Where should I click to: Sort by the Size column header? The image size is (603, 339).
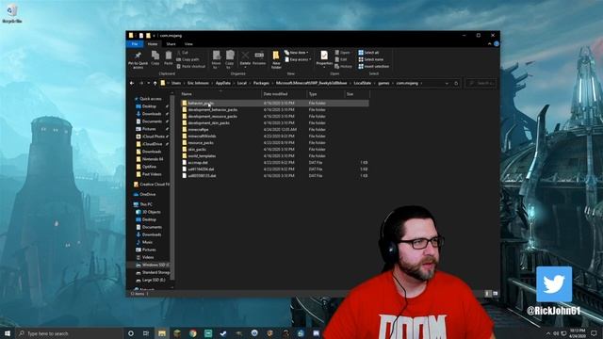[357, 94]
